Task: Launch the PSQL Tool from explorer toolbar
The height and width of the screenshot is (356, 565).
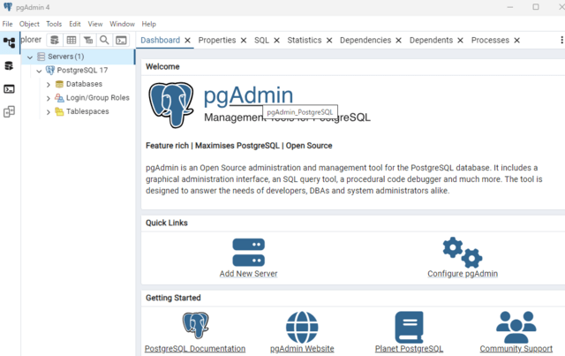Action: [121, 40]
